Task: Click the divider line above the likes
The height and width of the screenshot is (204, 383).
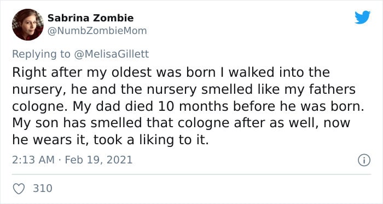Action: click(191, 174)
